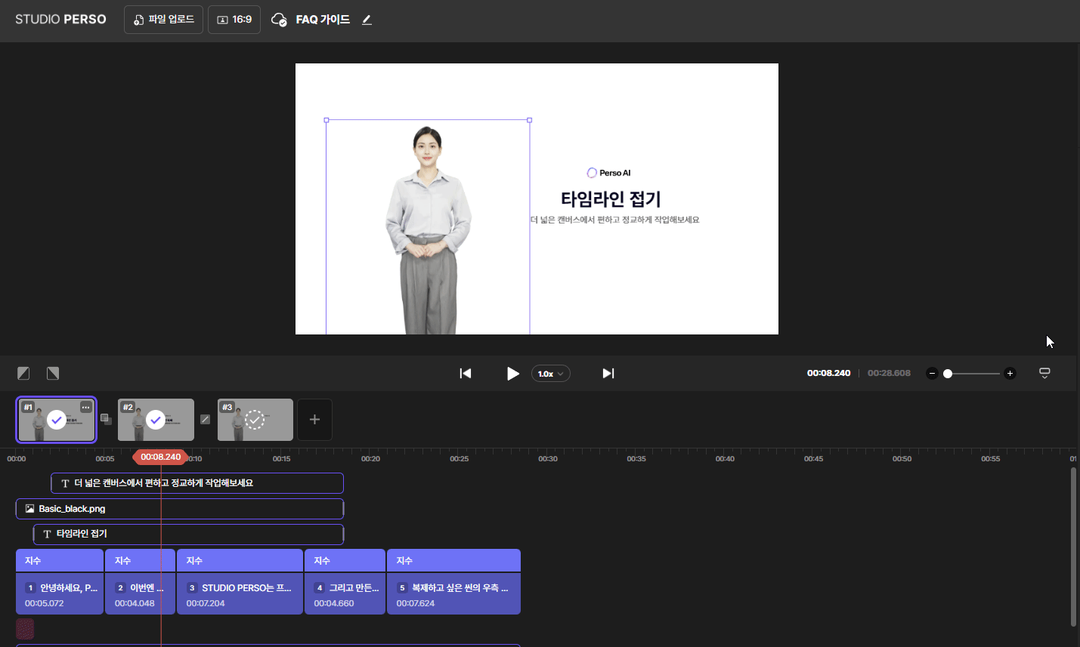Click the timeline zoom slider handle
The image size is (1080, 647).
948,374
